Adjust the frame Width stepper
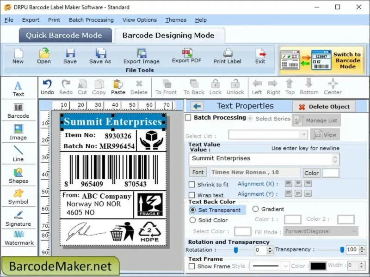 click(362, 265)
